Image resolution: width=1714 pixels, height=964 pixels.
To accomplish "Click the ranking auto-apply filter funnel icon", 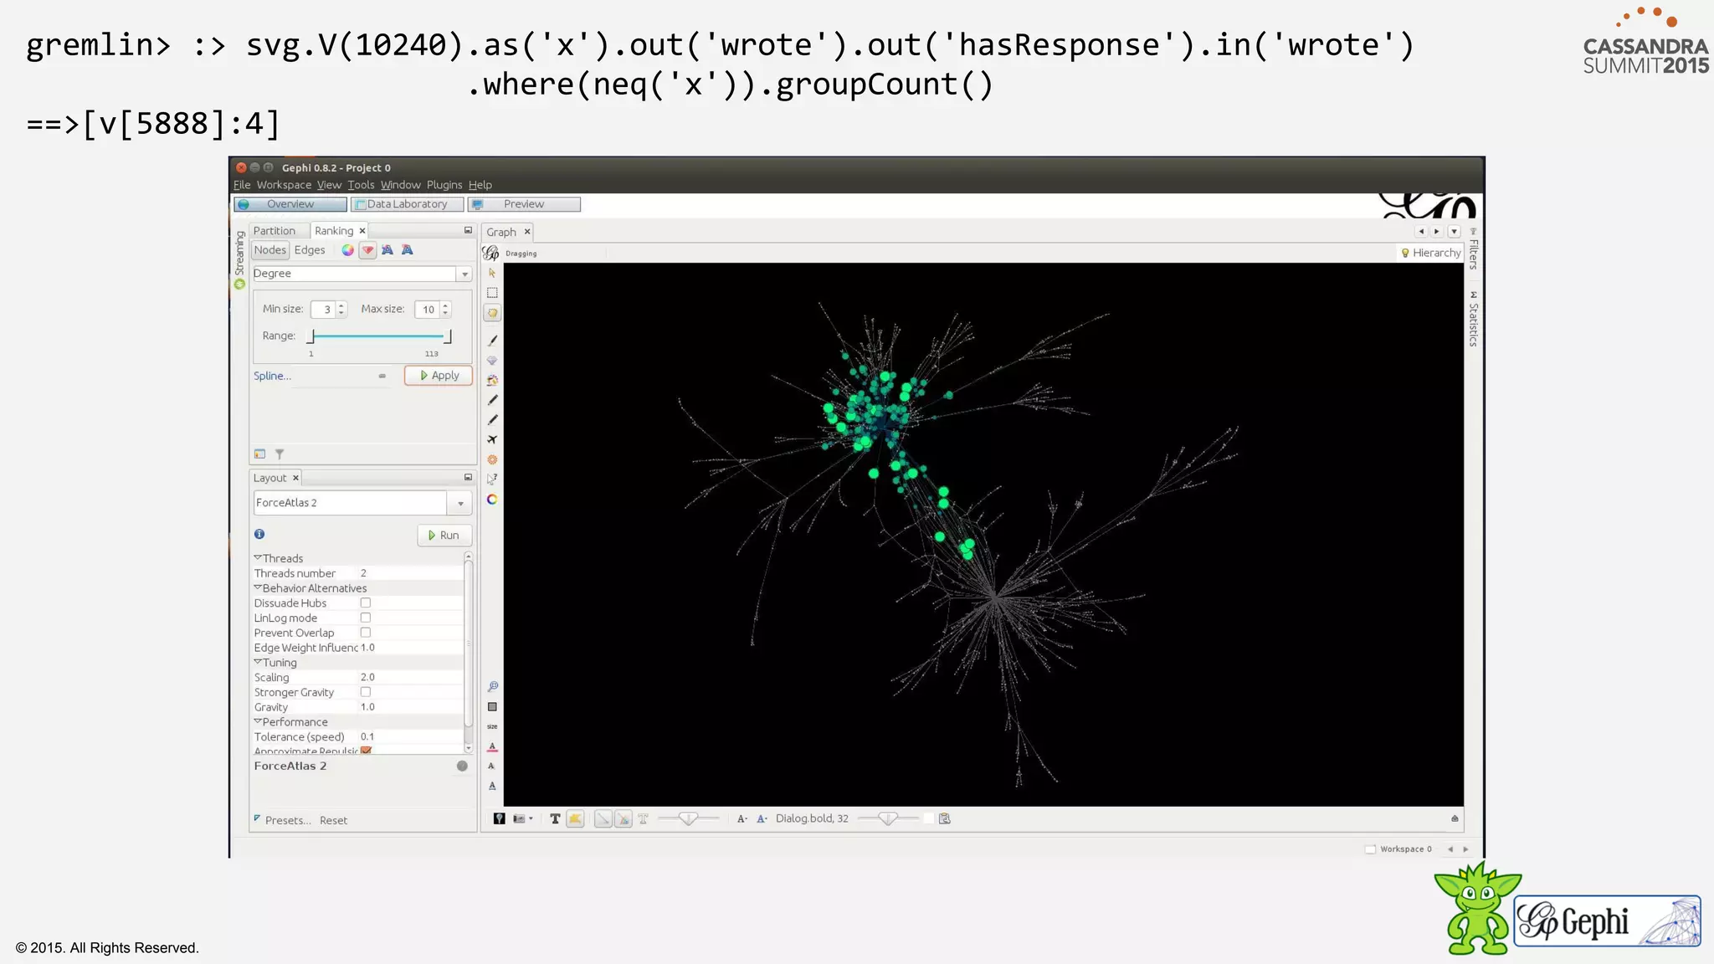I will point(280,454).
